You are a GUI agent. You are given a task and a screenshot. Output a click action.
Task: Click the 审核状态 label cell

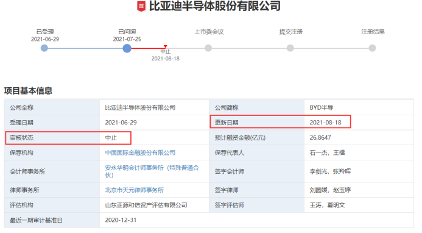52,138
